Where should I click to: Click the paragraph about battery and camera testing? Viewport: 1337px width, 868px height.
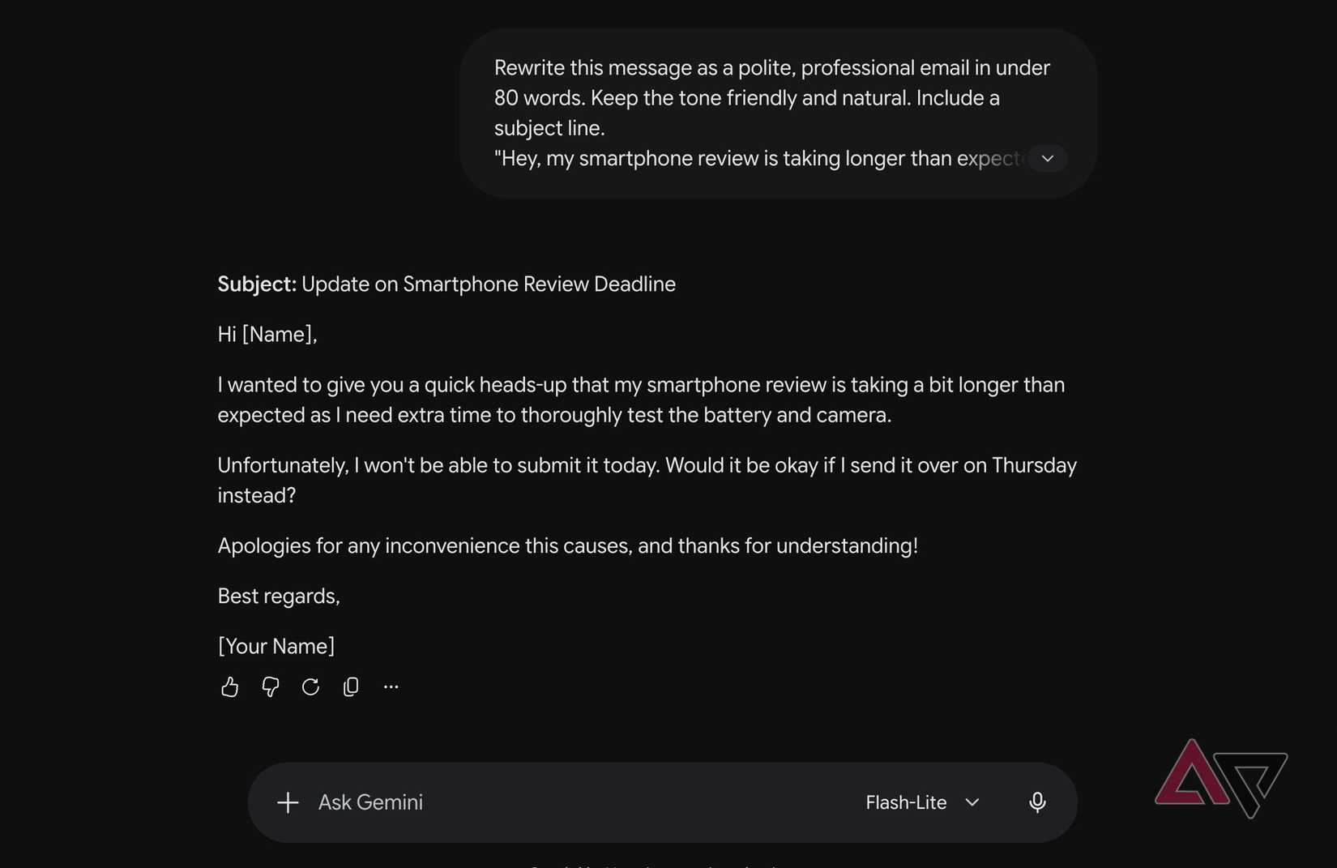point(641,400)
